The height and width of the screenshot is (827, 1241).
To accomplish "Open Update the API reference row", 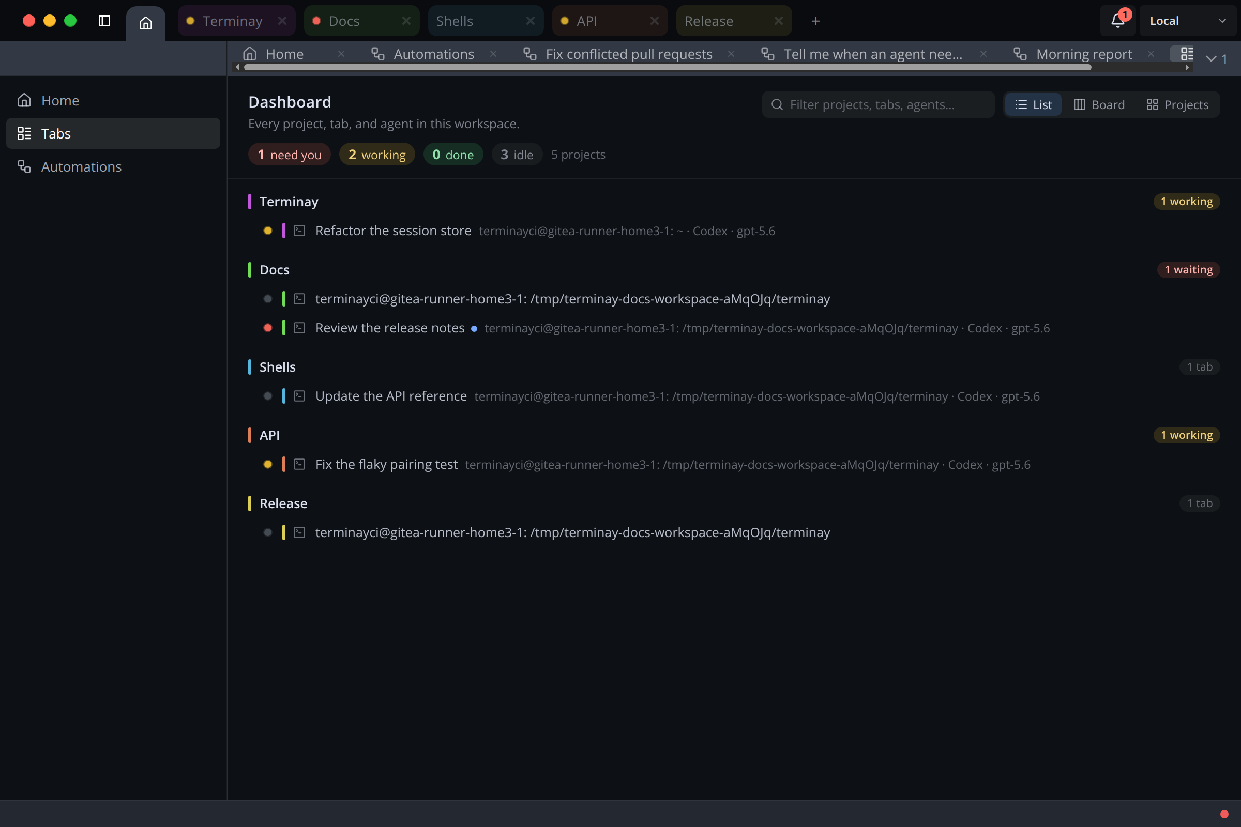I will pos(734,396).
